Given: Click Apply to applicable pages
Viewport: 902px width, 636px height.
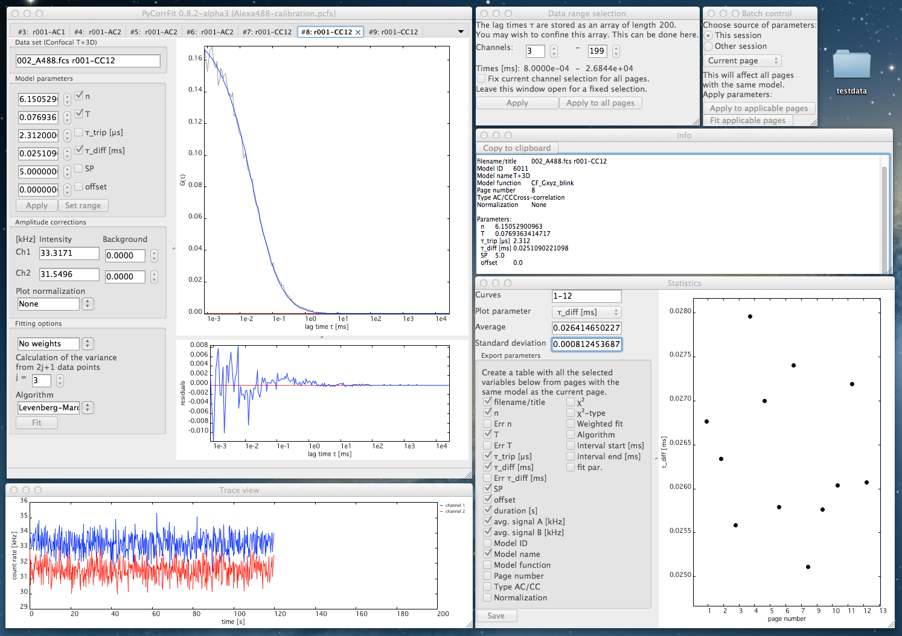Looking at the screenshot, I should pyautogui.click(x=759, y=109).
